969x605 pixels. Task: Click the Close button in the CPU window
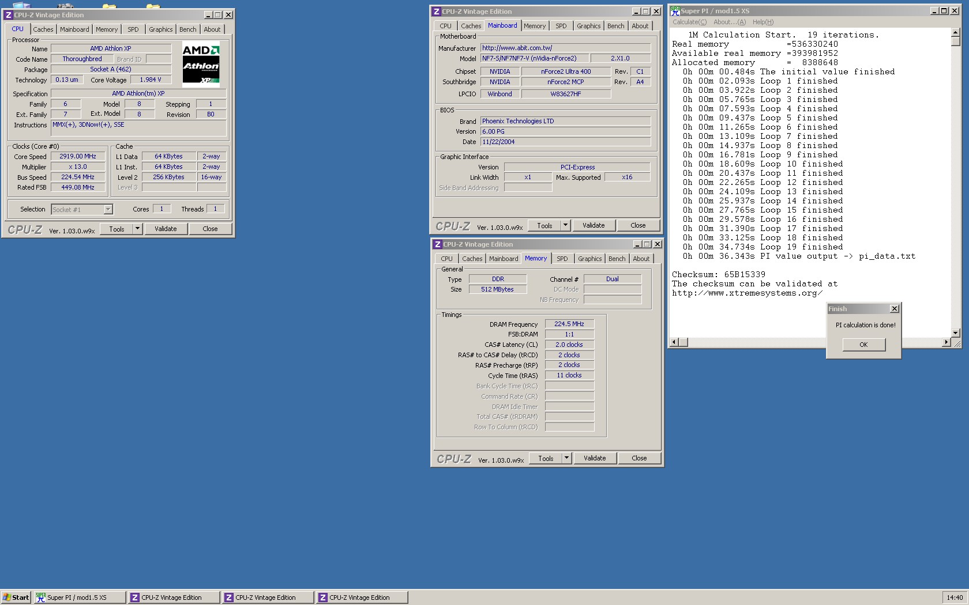click(x=210, y=229)
